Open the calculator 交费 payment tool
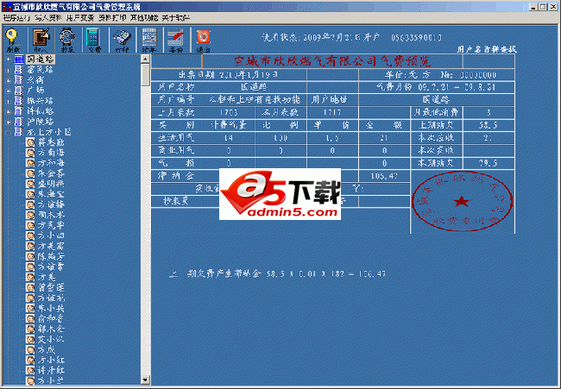This screenshot has height=389, width=561. coord(94,40)
